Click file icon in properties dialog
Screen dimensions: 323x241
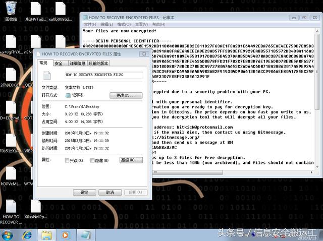(47, 76)
